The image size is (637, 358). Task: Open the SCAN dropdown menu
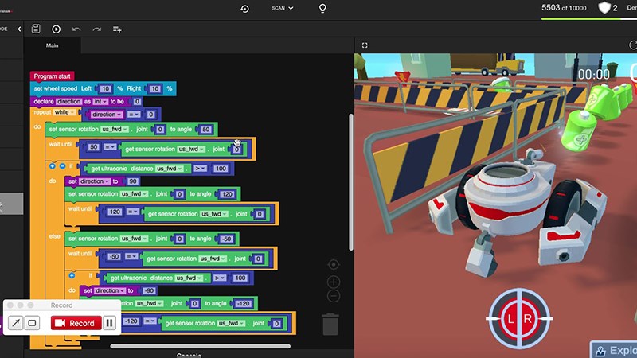pyautogui.click(x=282, y=8)
